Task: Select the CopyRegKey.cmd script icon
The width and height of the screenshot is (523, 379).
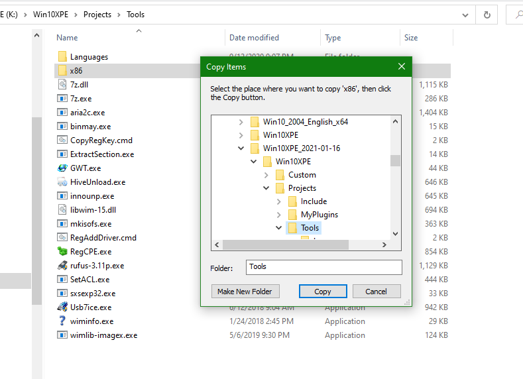Action: pos(62,140)
